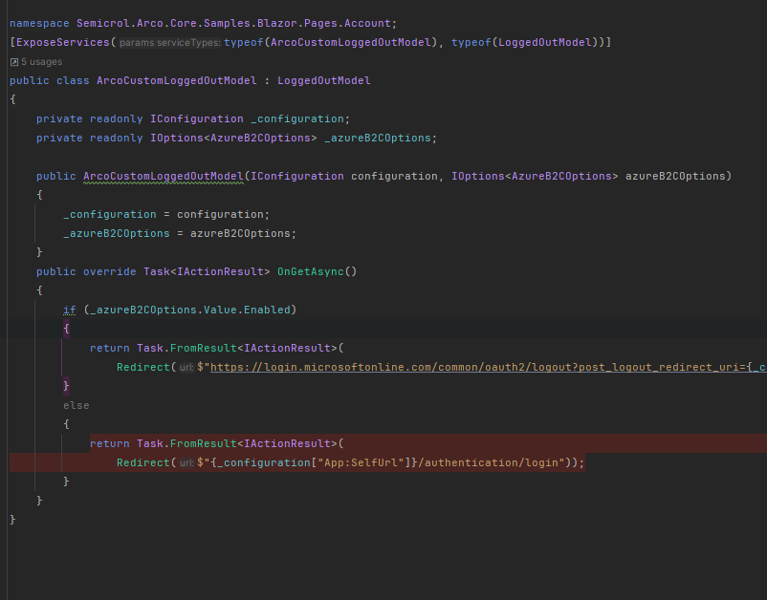Viewport: 767px width, 600px height.
Task: Click the highlighted closing brace of the if block
Action: click(x=67, y=386)
